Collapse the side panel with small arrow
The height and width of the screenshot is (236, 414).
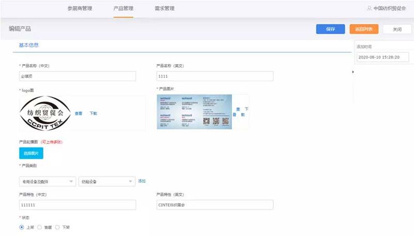tap(353, 72)
